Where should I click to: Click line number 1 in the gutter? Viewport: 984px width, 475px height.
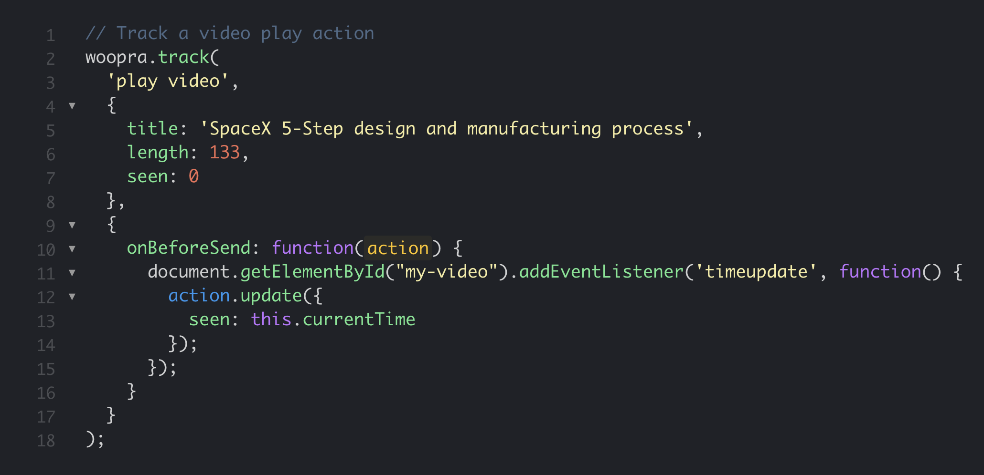51,35
